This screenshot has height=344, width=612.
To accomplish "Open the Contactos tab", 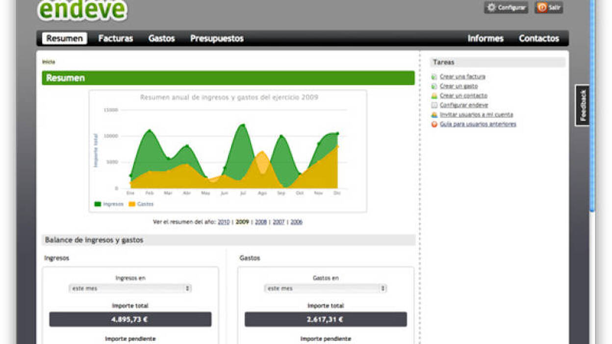I will click(539, 39).
